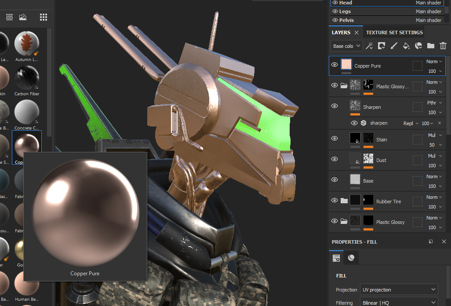Click the add mask icon in Layers toolbar
This screenshot has height=306, width=451.
(x=382, y=46)
